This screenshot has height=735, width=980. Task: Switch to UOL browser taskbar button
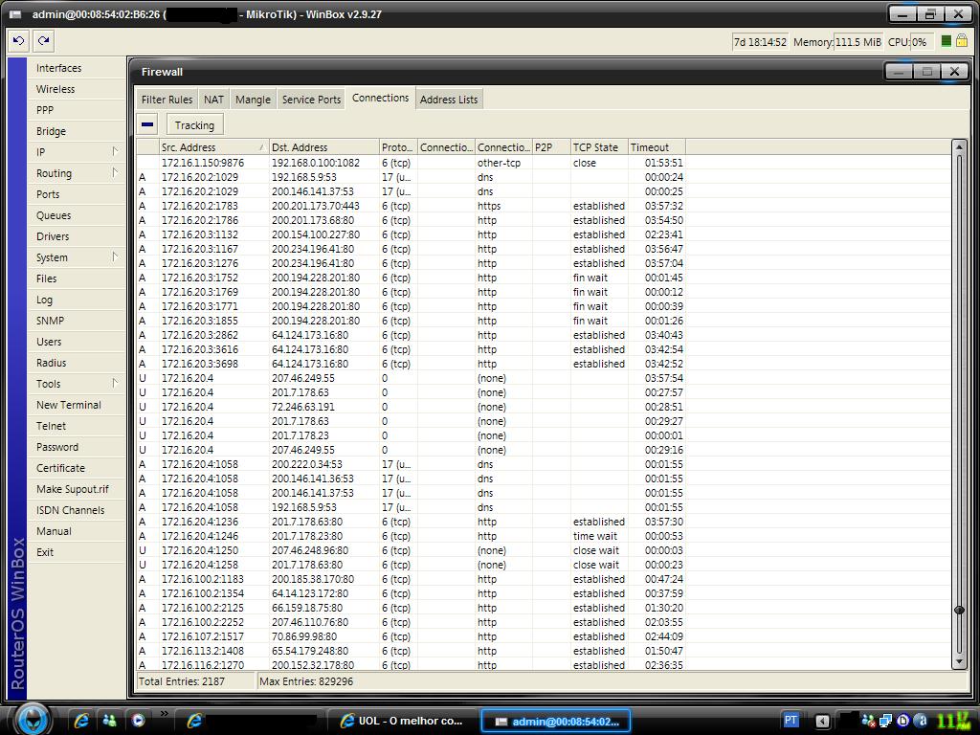401,721
